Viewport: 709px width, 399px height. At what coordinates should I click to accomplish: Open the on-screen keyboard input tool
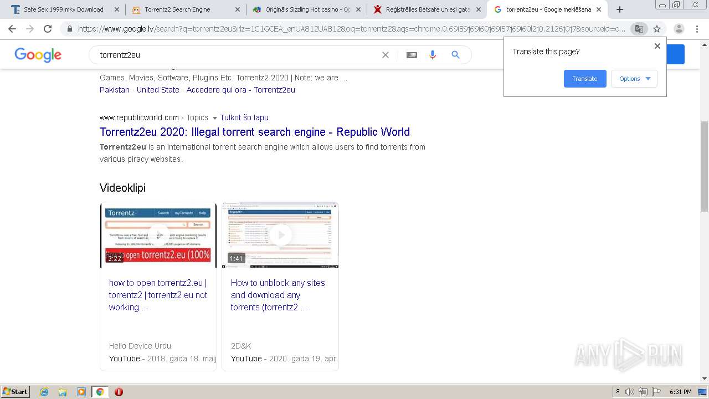(412, 55)
